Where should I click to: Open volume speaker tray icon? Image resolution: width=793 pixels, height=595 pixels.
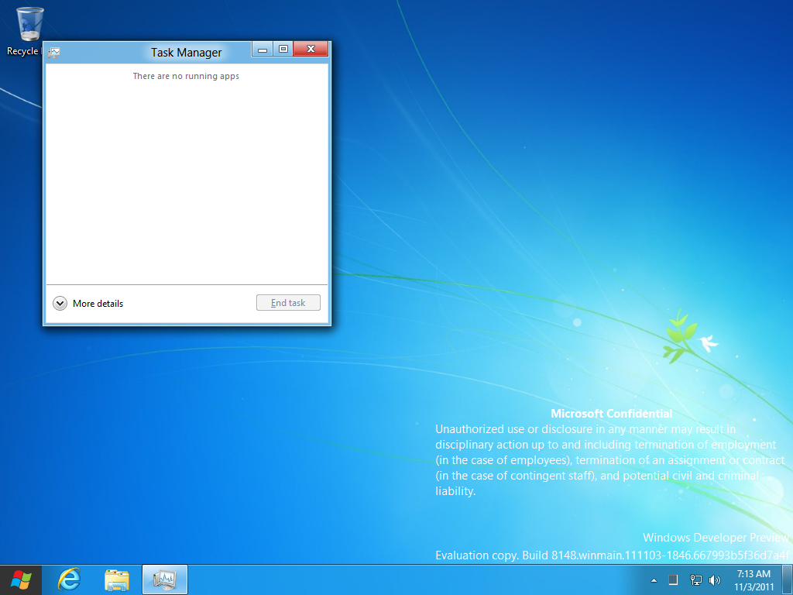point(715,580)
